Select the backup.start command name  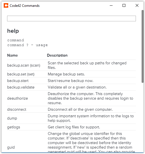click(18, 81)
